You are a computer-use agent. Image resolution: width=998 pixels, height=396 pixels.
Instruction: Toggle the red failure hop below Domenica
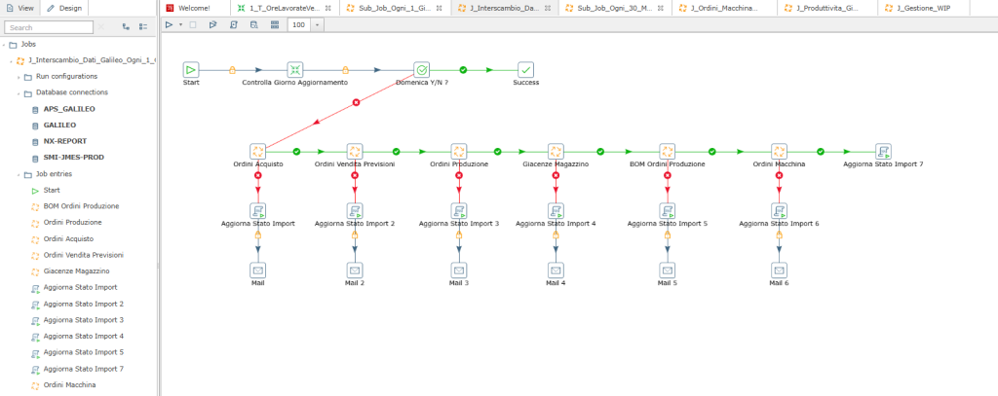click(356, 102)
